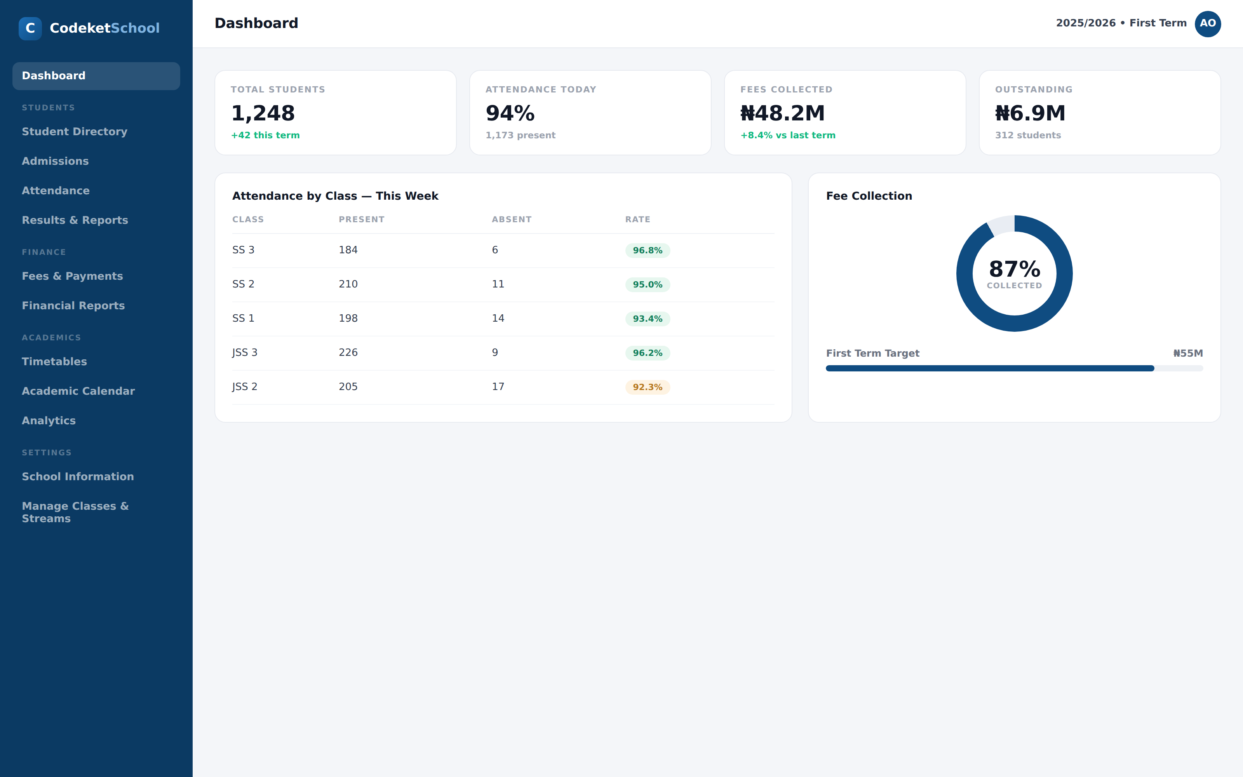Viewport: 1243px width, 777px height.
Task: Select Dashboard in the sidebar
Action: (x=96, y=76)
